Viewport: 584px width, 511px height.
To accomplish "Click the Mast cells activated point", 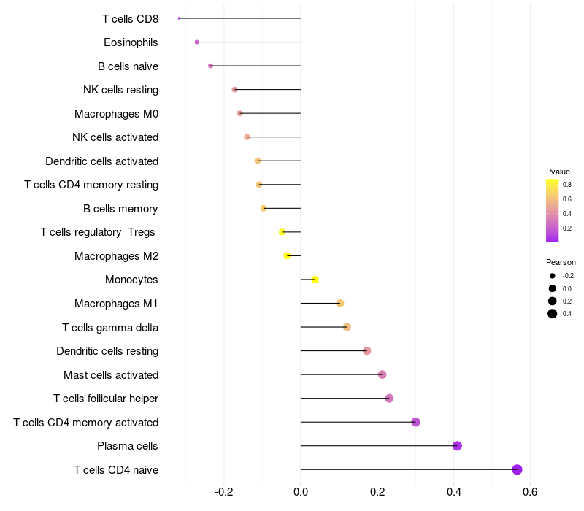I will (382, 374).
